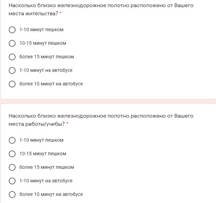The image size is (216, 203).
Task: Select '1-10 минут пешком' radio for места работы/учебы
Action: pos(12,140)
